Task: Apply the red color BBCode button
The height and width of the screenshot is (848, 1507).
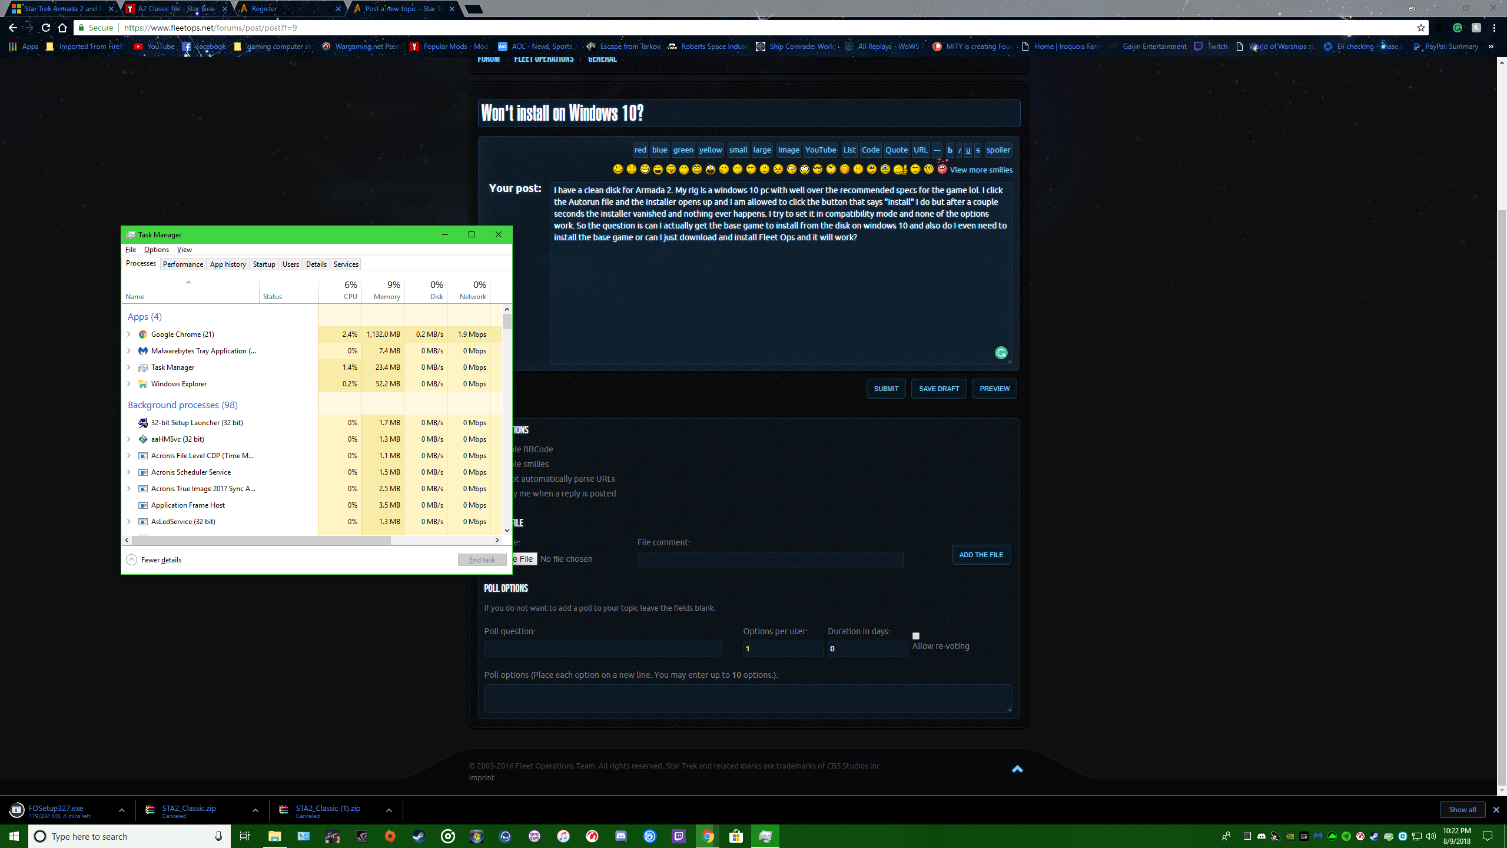Action: 640,150
